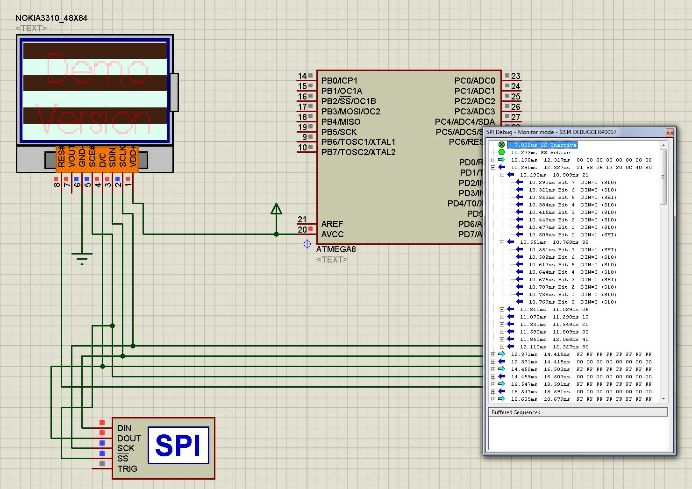Expand the 12.371ms FF FF sequence row

(493, 354)
